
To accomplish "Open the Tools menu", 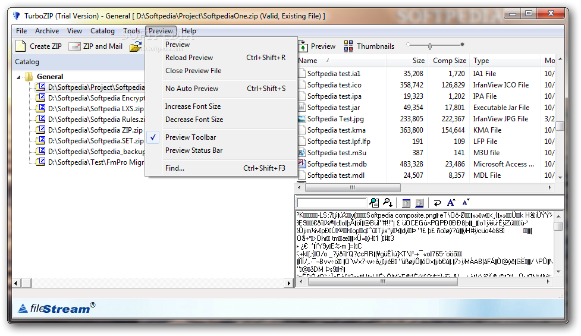I will pyautogui.click(x=132, y=31).
